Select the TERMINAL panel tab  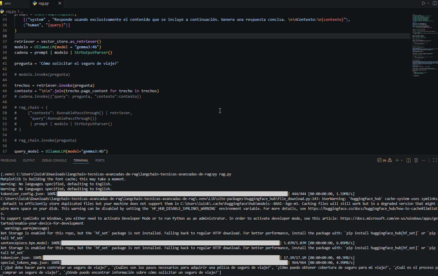pos(81,160)
